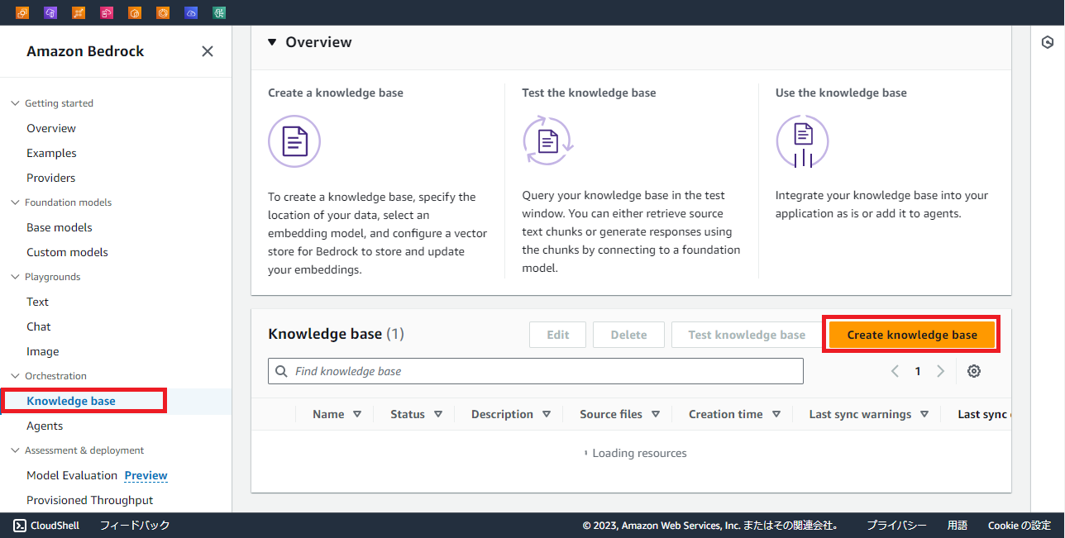Click the Test the knowledge base refresh icon
This screenshot has width=1065, height=538.
pos(548,141)
